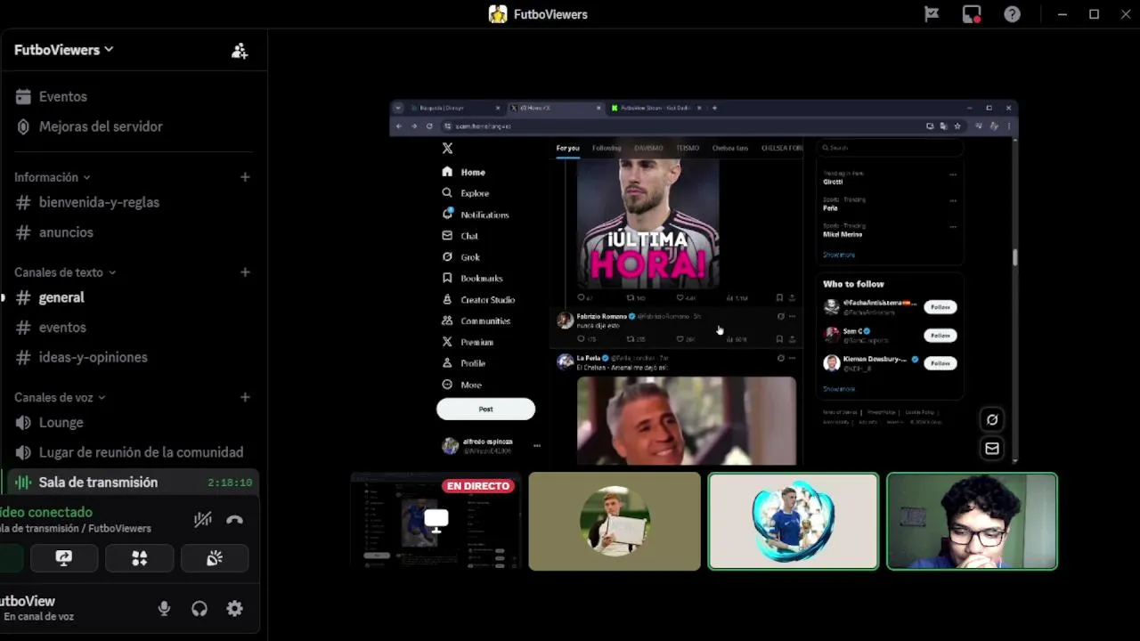
Task: Collapse the Canales de voz category
Action: [60, 397]
